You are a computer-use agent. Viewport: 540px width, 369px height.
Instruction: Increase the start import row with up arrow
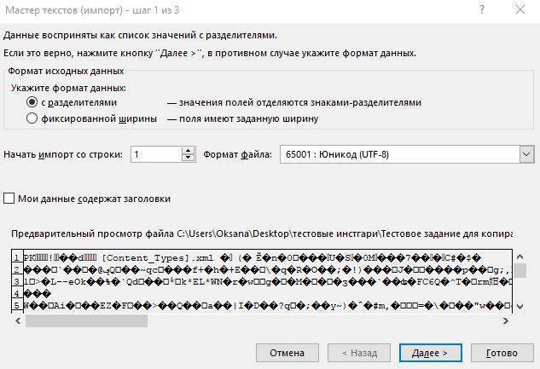point(189,150)
